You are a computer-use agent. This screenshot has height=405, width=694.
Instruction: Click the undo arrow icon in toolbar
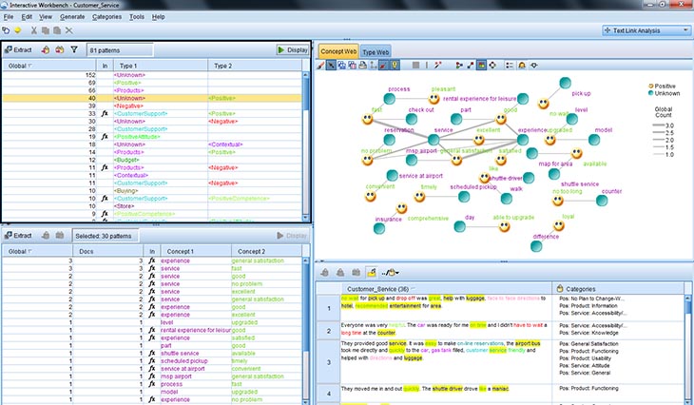9,31
